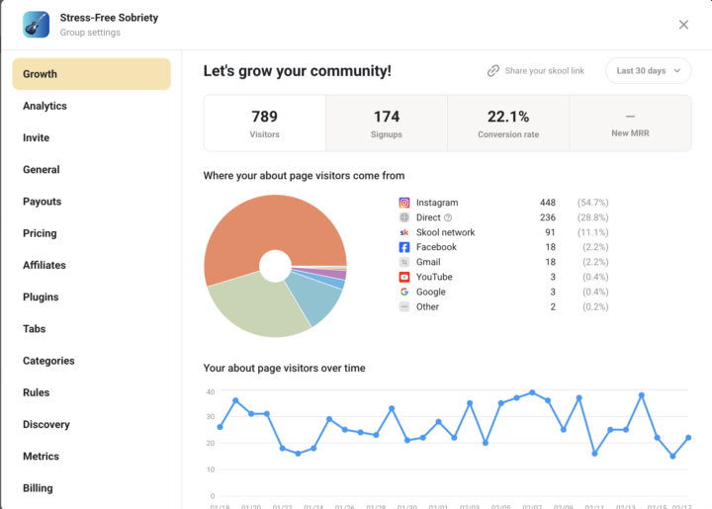The height and width of the screenshot is (509, 712).
Task: Click the Facebook icon in the sources list
Action: [x=404, y=247]
